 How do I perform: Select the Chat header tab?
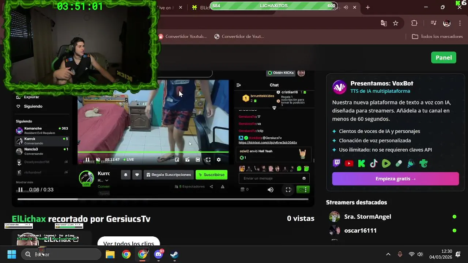pyautogui.click(x=274, y=85)
